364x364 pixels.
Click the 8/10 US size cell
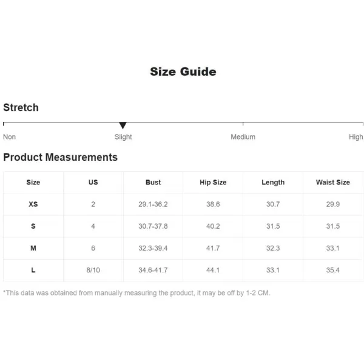coord(93,270)
